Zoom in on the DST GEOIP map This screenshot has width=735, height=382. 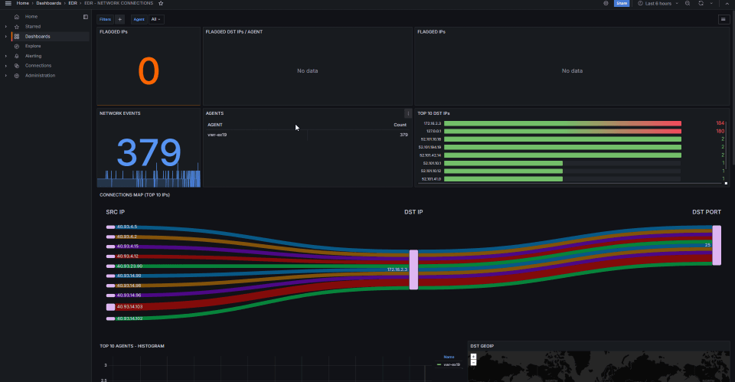coord(473,356)
